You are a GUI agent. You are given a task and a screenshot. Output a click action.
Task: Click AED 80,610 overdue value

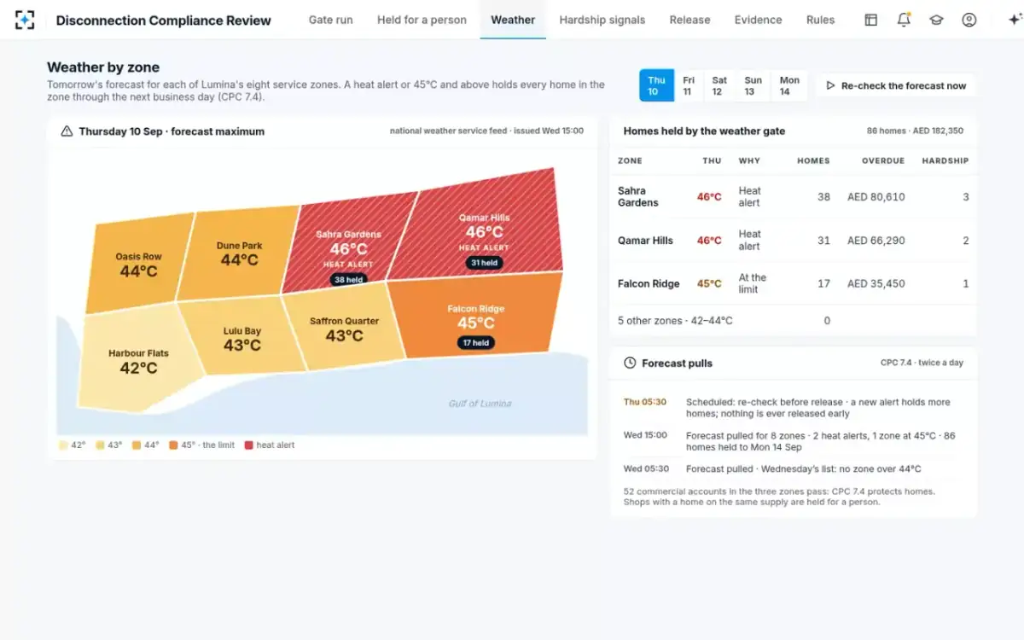(876, 197)
